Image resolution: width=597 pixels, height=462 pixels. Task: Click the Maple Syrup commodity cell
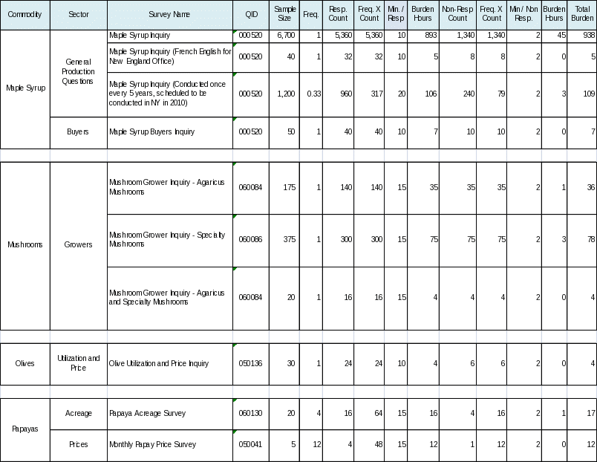point(25,90)
